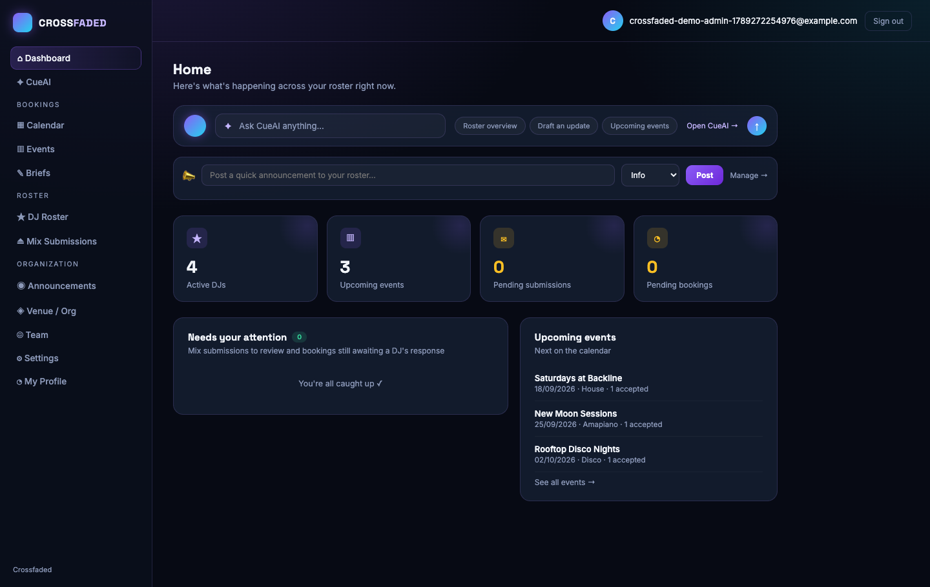The height and width of the screenshot is (587, 930).
Task: Focus the Ask CueAI anything field
Action: coord(330,126)
